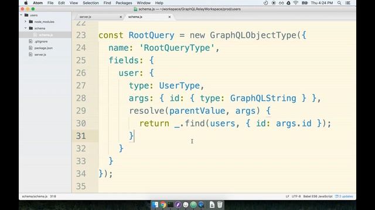375x210 pixels.
Task: Click 'RootQueryType' string on line 24
Action: [x=177, y=48]
